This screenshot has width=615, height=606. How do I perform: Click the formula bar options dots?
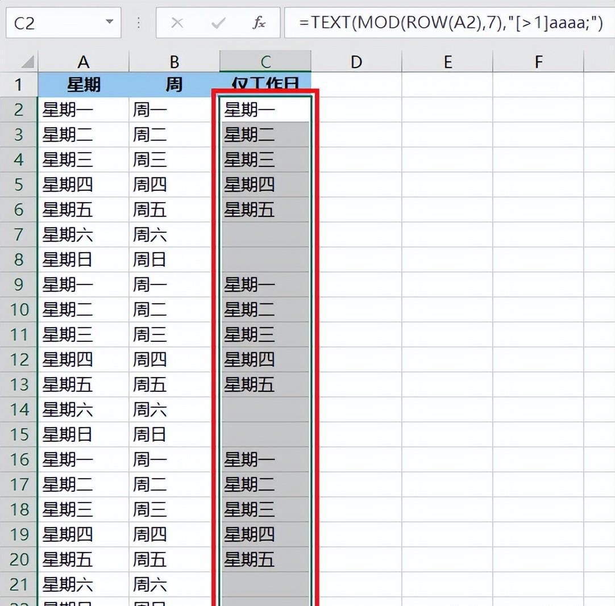[139, 23]
